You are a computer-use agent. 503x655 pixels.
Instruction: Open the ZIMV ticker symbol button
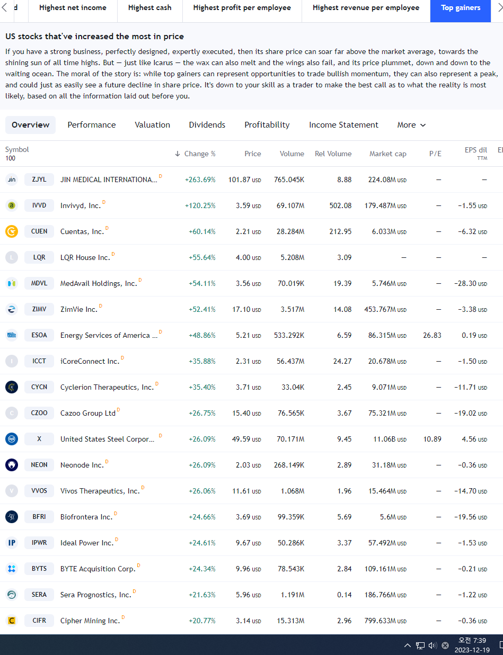point(39,309)
